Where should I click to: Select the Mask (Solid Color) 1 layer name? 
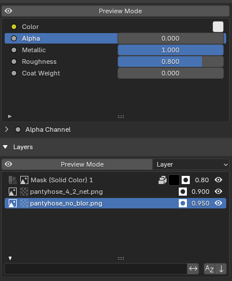click(62, 180)
